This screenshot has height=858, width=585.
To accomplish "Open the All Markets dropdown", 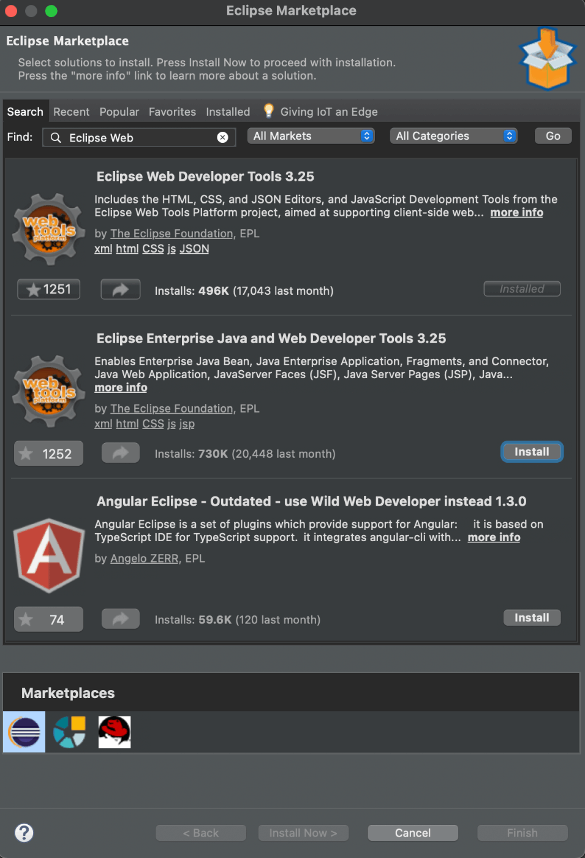I will (311, 136).
